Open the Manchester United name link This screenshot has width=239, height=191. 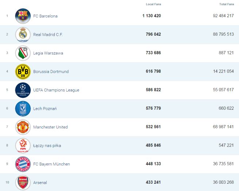(x=50, y=127)
